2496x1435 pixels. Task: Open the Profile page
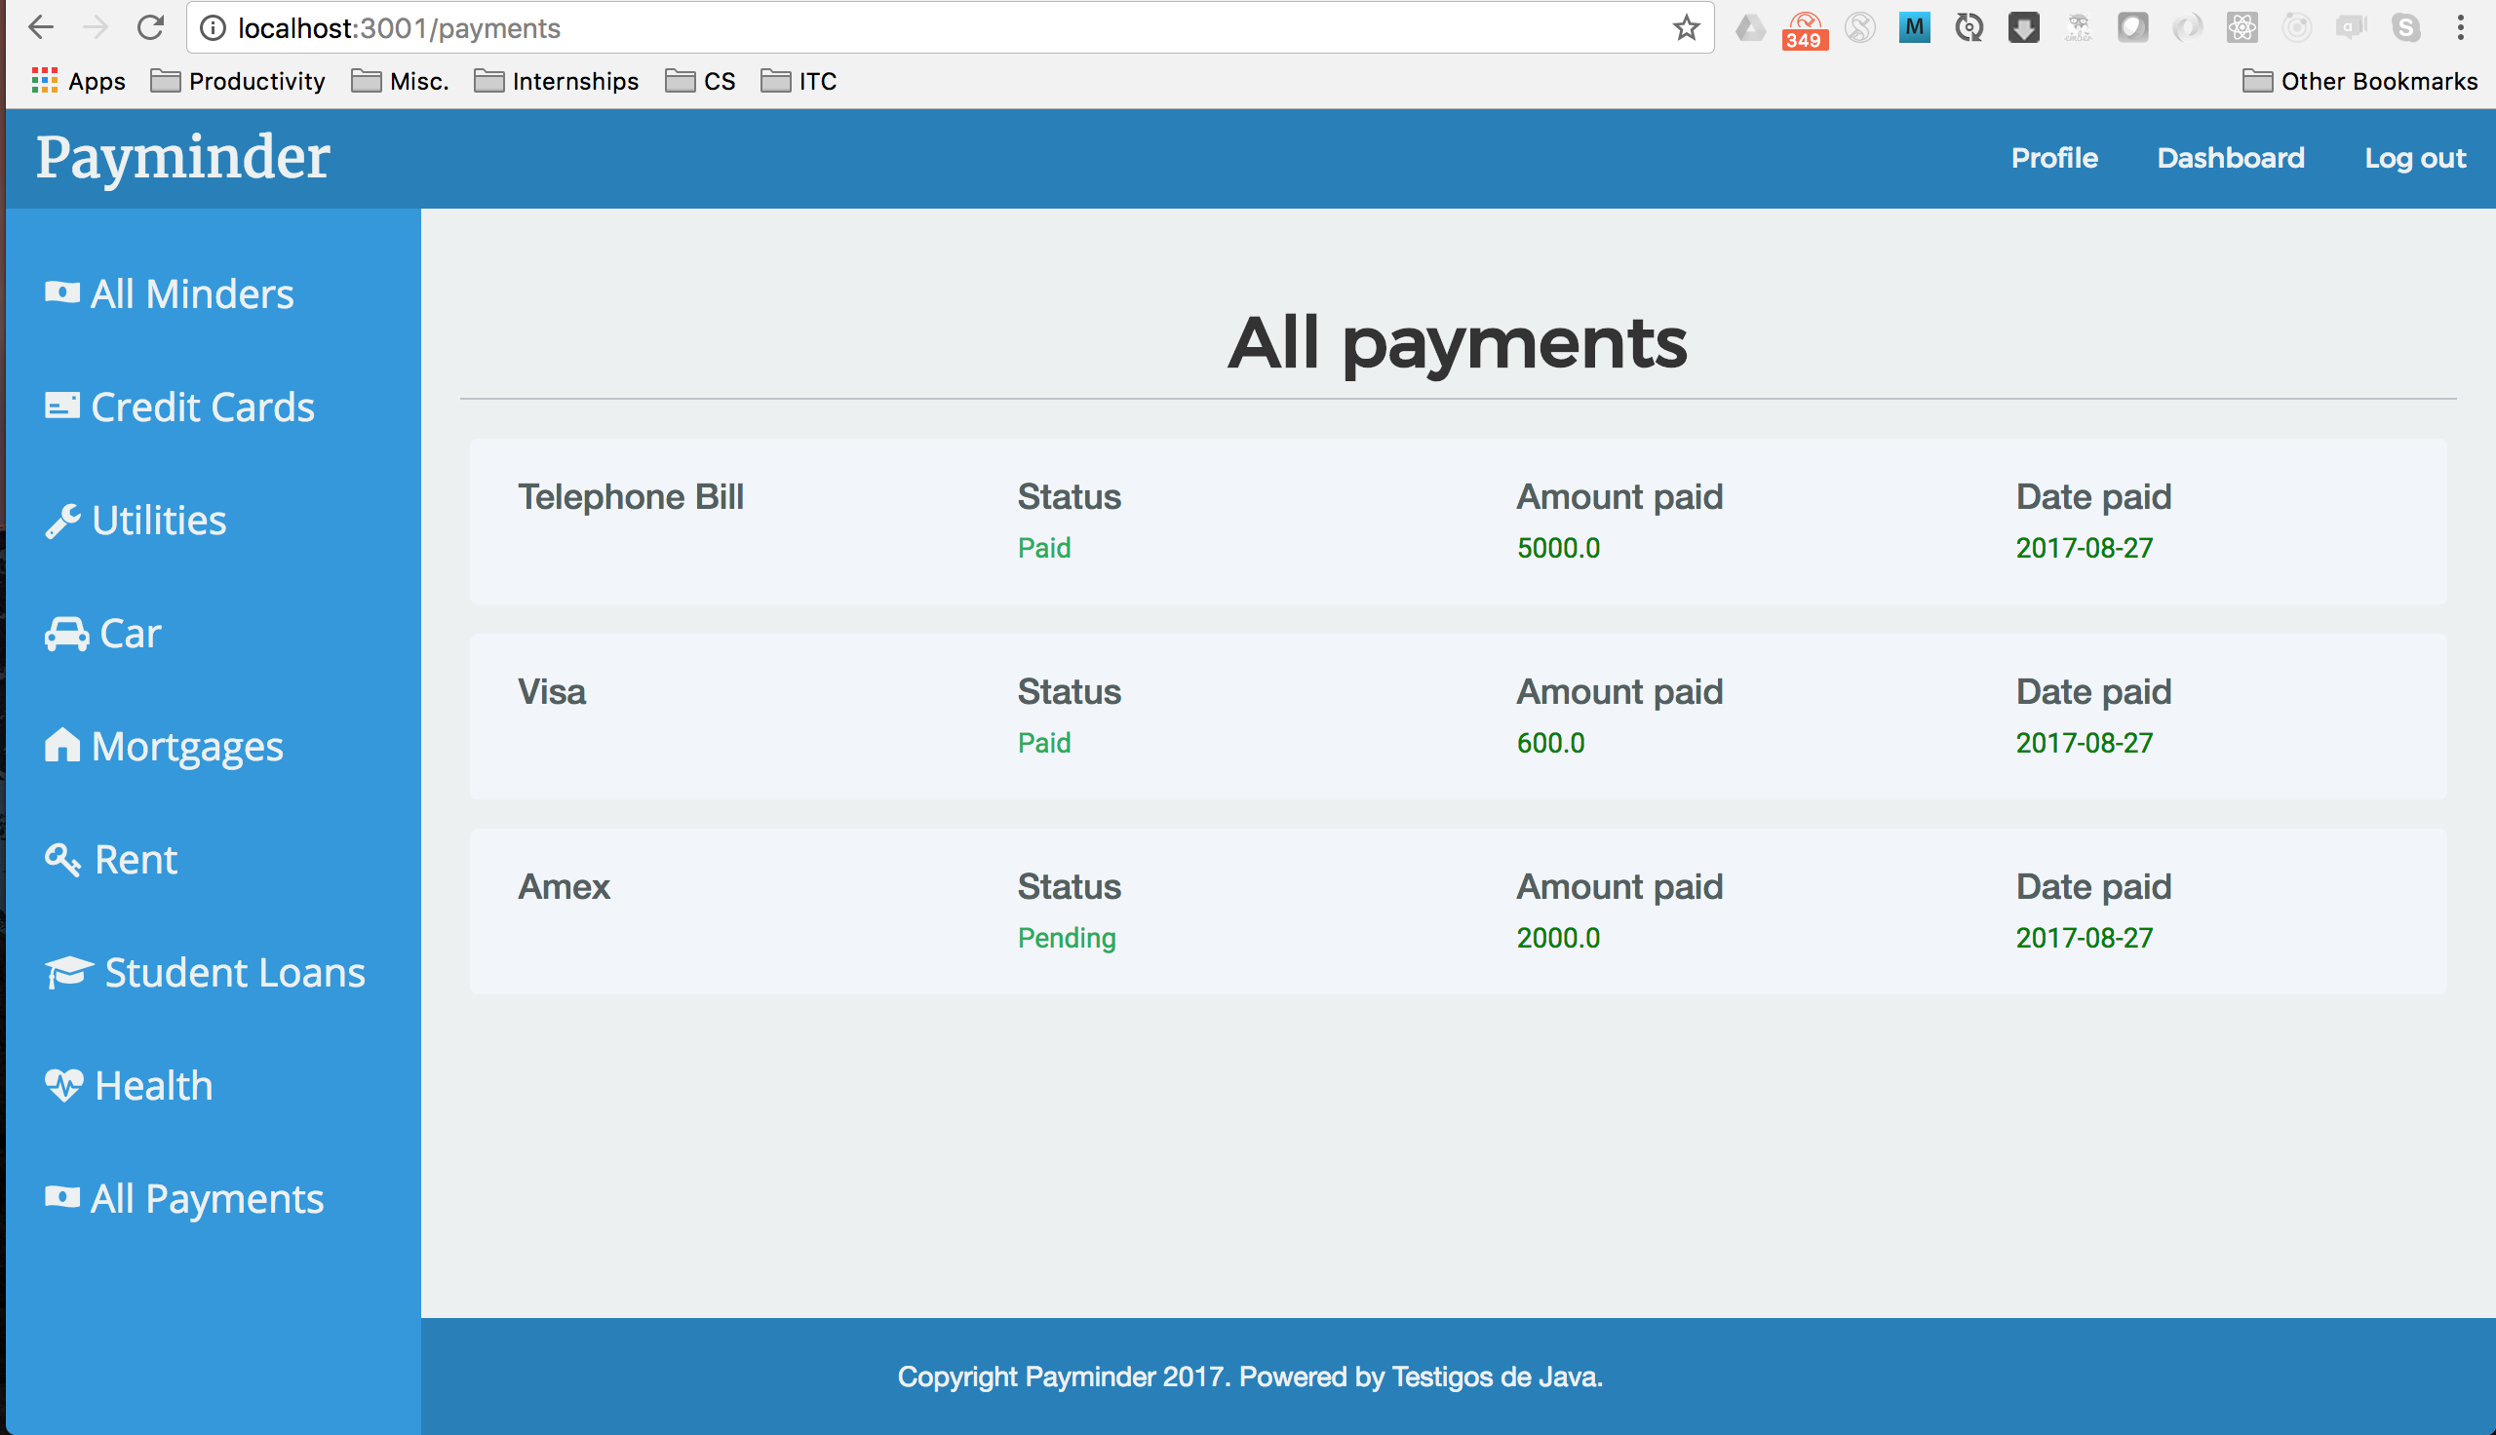2053,158
